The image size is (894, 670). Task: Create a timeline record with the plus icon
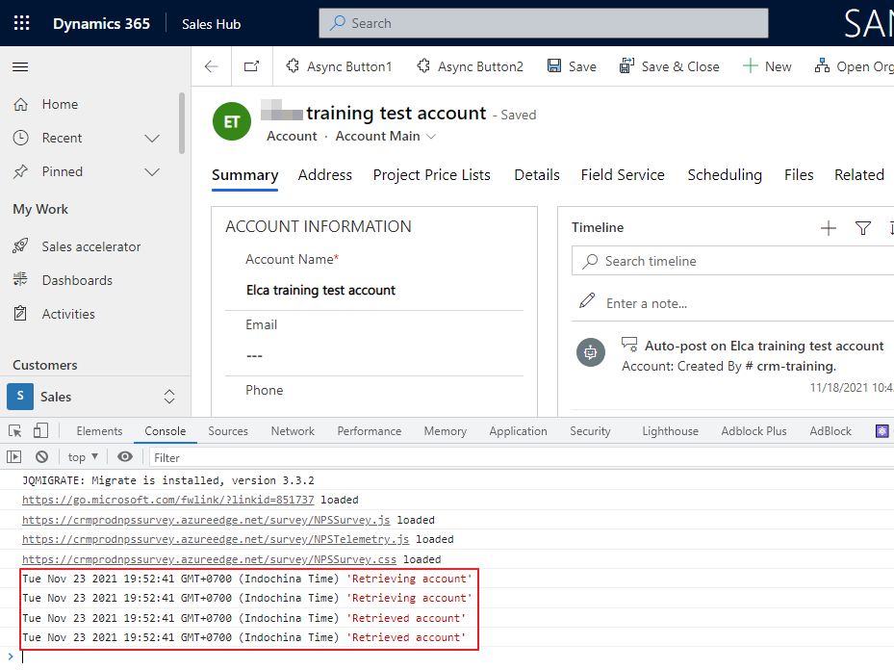(829, 227)
